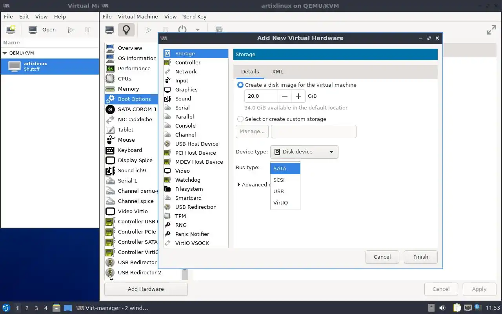Cancel the Add New Virtual Hardware dialog
Screen dimensions: 502x314
coord(382,257)
